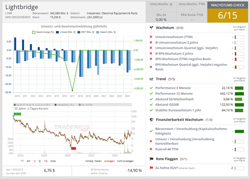
Task: Click red X beside Umsatz / Verschuldung
Action: coord(151,141)
